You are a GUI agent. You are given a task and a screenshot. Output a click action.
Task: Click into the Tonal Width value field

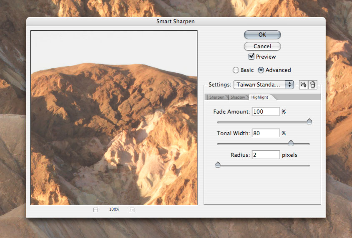coord(265,133)
